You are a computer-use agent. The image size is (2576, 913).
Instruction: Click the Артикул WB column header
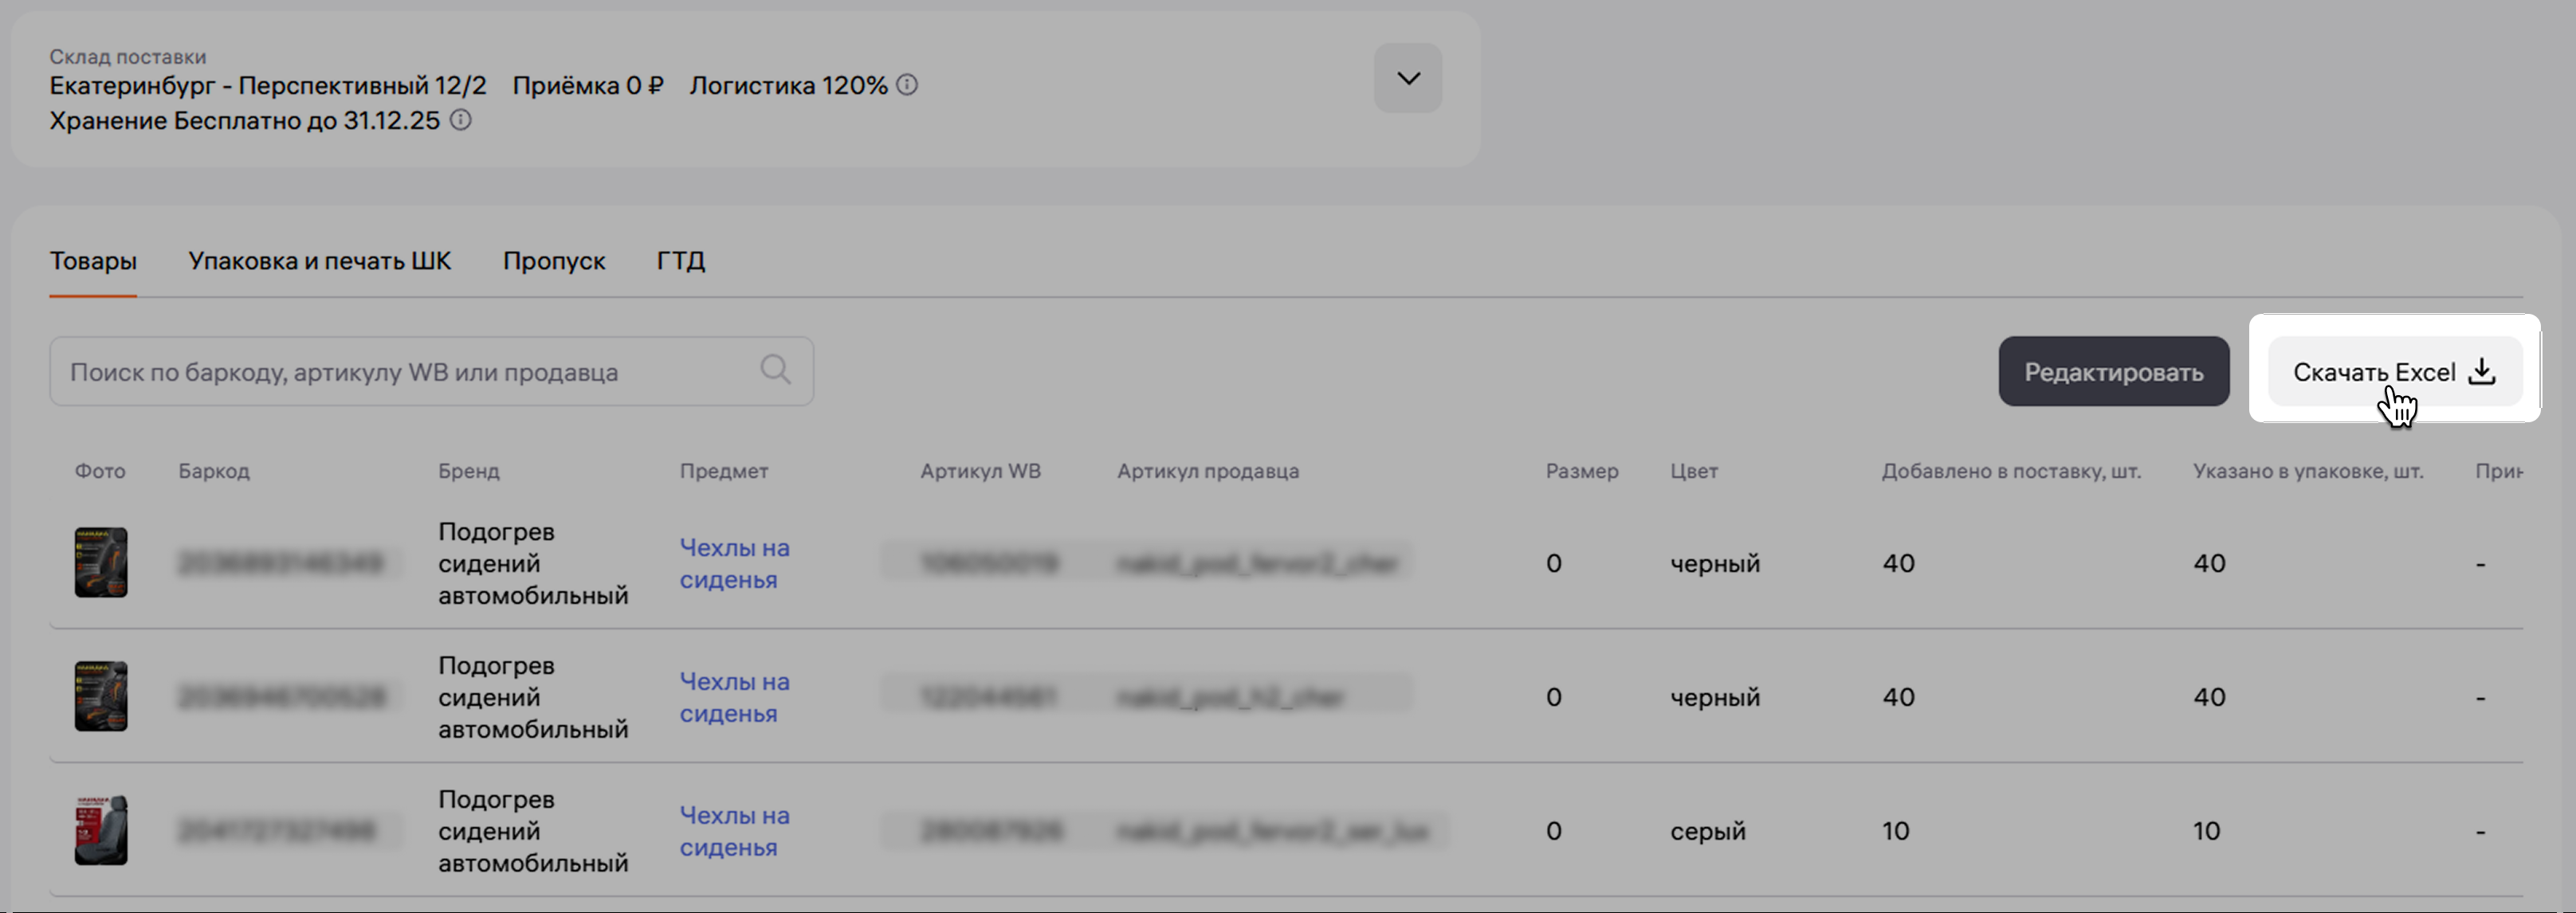pos(980,471)
